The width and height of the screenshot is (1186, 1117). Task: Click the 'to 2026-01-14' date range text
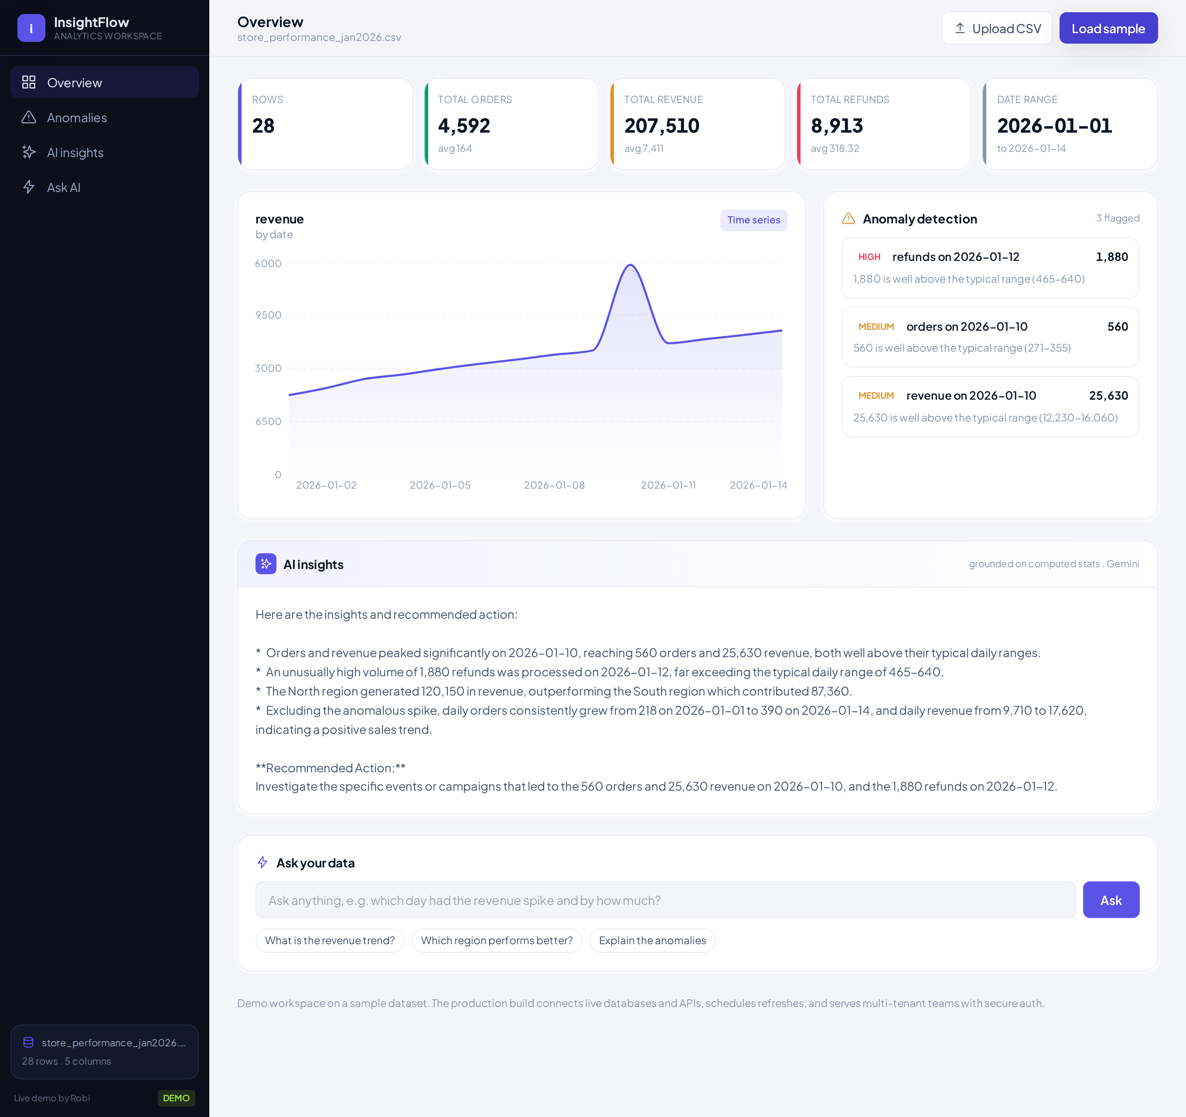coord(1032,148)
